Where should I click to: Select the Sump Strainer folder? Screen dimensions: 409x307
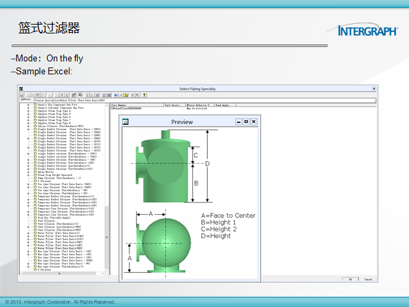57,178
